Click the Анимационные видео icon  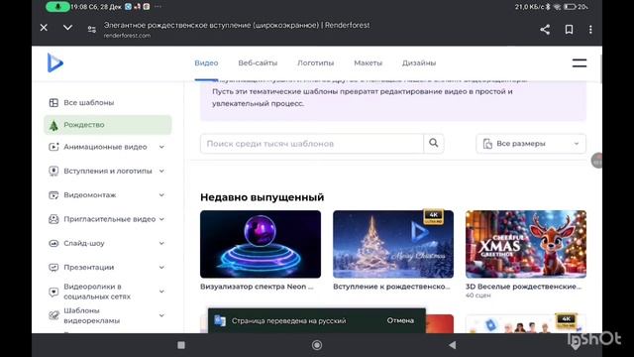(x=53, y=147)
